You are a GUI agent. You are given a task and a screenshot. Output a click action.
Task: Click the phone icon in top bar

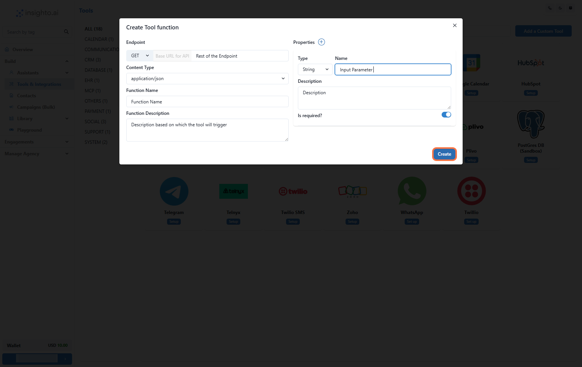tap(550, 8)
